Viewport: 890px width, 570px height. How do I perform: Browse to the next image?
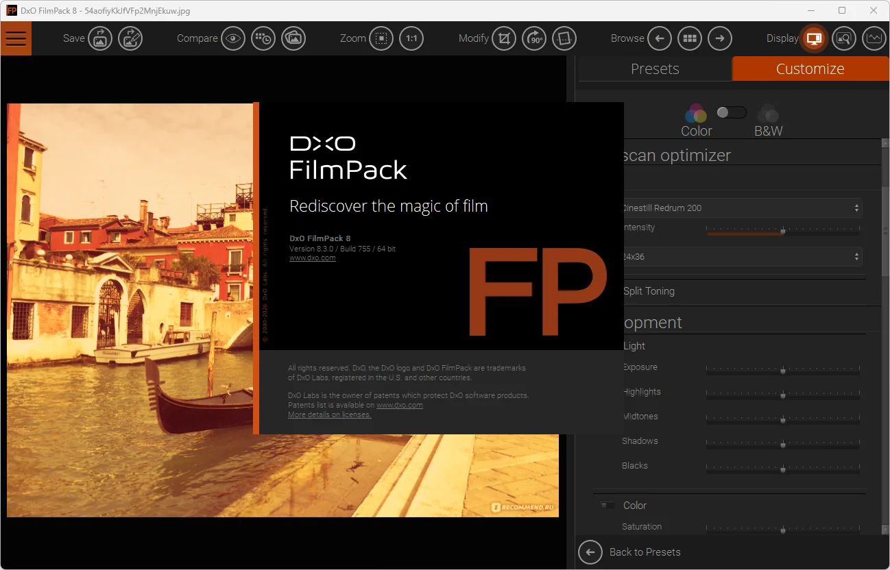coord(720,38)
